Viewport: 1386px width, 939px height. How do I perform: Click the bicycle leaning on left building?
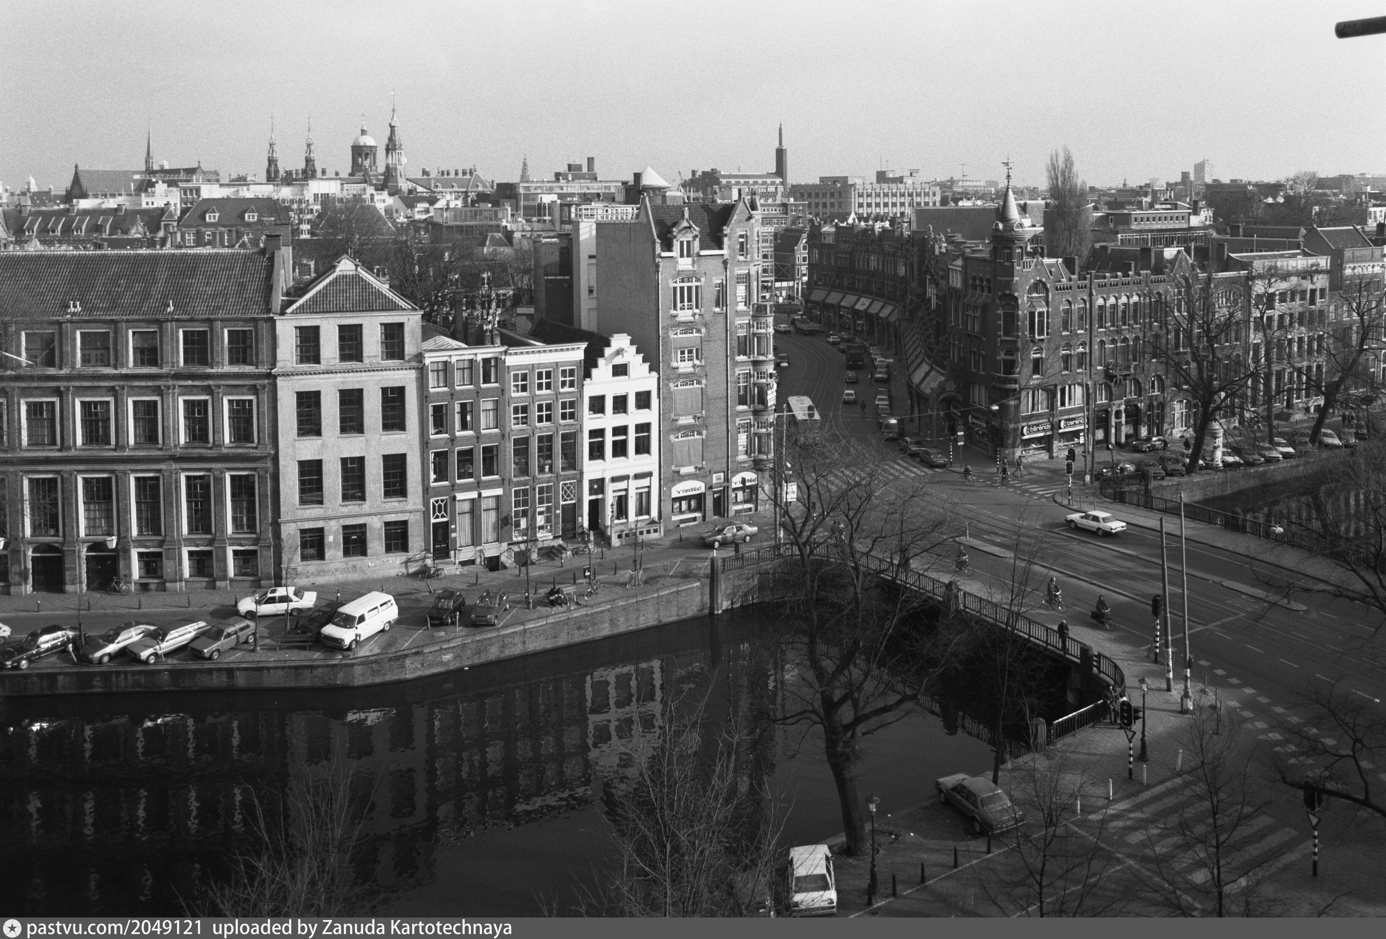(x=118, y=587)
